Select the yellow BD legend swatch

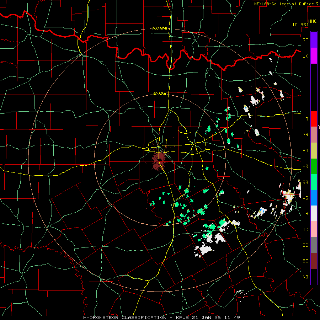pyautogui.click(x=314, y=151)
